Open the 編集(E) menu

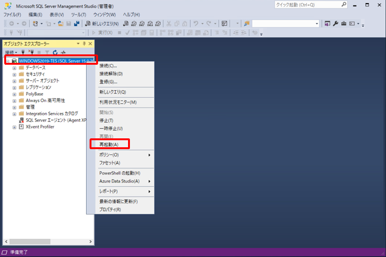35,15
